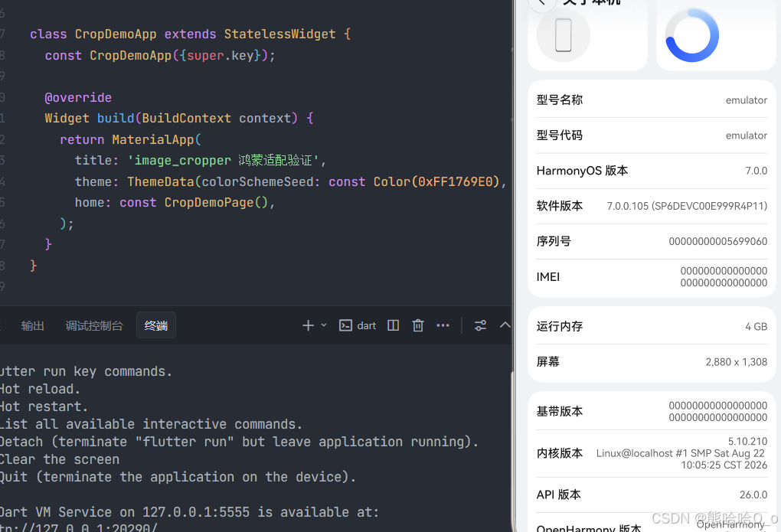Click 'Hot restart.' line in terminal
The image size is (781, 532).
click(44, 407)
